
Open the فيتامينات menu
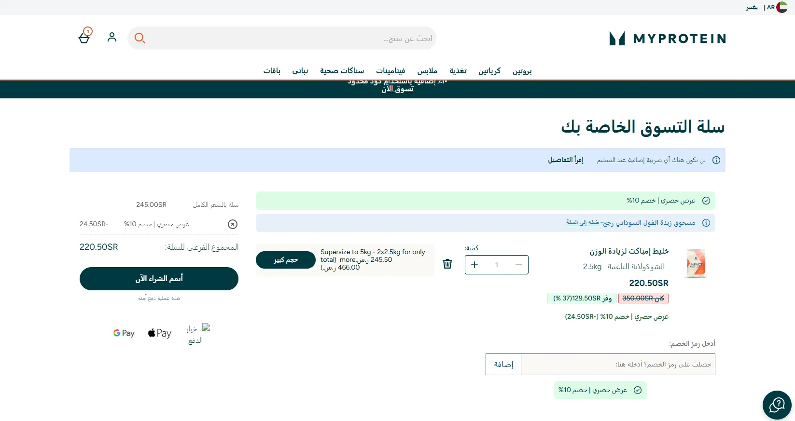391,71
